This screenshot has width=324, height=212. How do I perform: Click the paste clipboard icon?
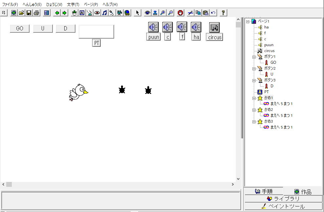click(206, 13)
